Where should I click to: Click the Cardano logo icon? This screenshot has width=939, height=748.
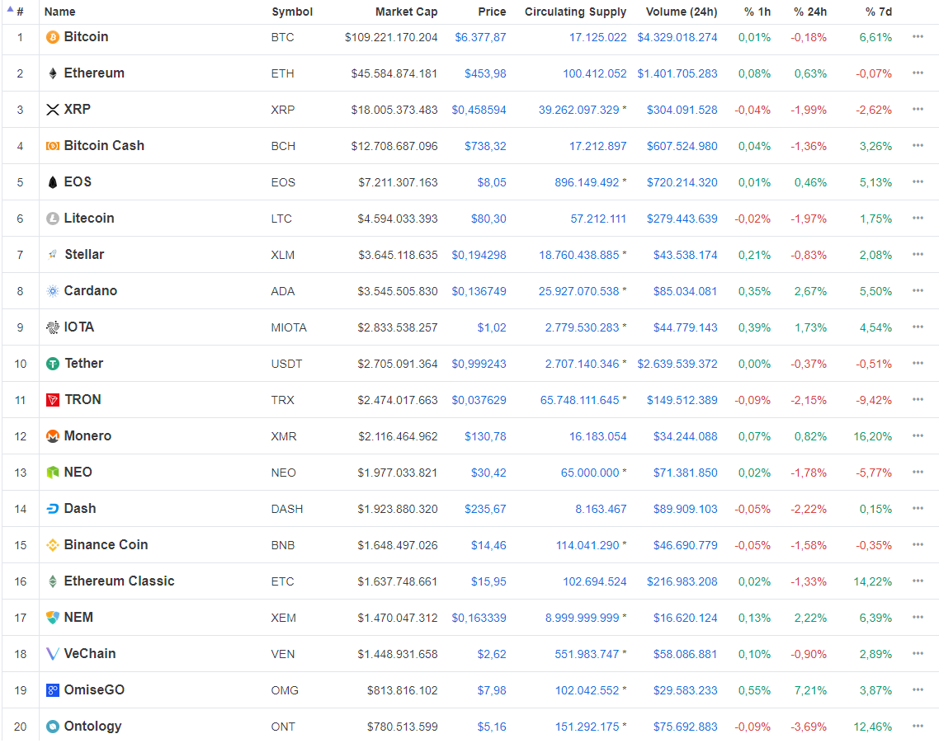[x=53, y=291]
